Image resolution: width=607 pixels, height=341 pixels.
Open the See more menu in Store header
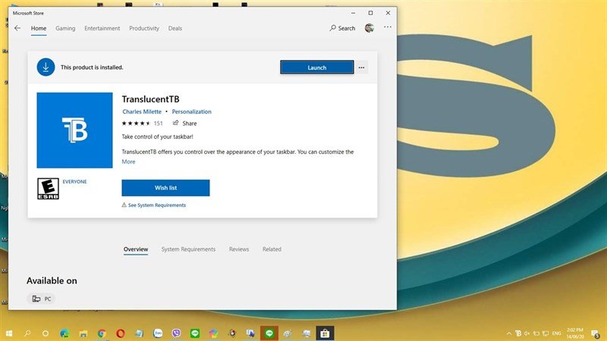388,27
